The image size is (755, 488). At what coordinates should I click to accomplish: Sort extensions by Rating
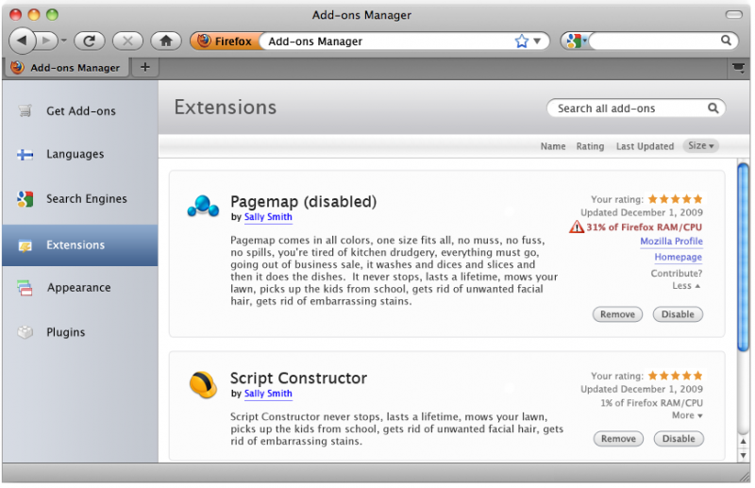[590, 146]
